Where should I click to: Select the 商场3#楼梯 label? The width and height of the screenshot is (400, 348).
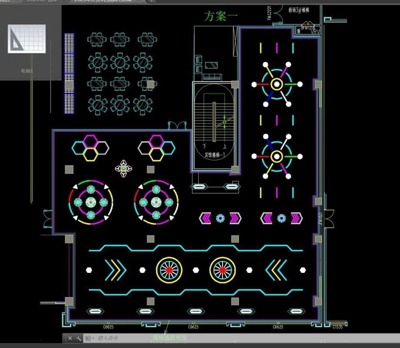pyautogui.click(x=299, y=10)
